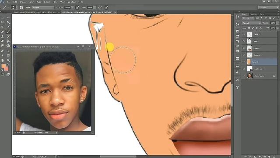Screen dimensions: 280x158
Task: Select the Pen tool
Action: (x=2, y=51)
